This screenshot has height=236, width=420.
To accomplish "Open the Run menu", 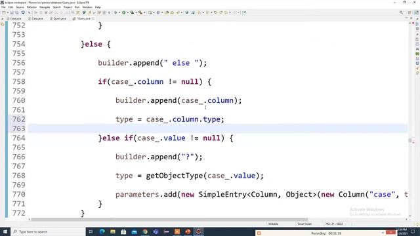I will (77, 7).
